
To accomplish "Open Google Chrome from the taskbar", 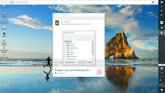I will [162, 28].
